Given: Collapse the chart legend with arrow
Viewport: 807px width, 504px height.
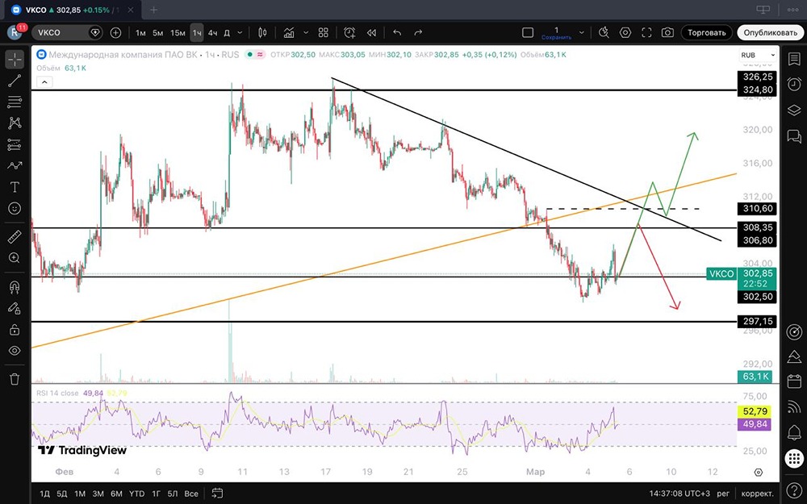Looking at the screenshot, I should (44, 81).
